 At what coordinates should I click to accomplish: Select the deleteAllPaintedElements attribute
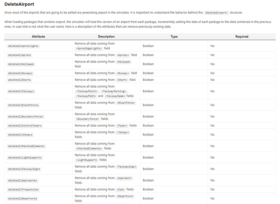coord(26,146)
